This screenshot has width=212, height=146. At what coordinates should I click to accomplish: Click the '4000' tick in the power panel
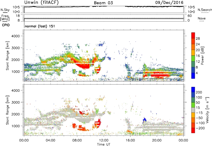click(x=16, y=36)
